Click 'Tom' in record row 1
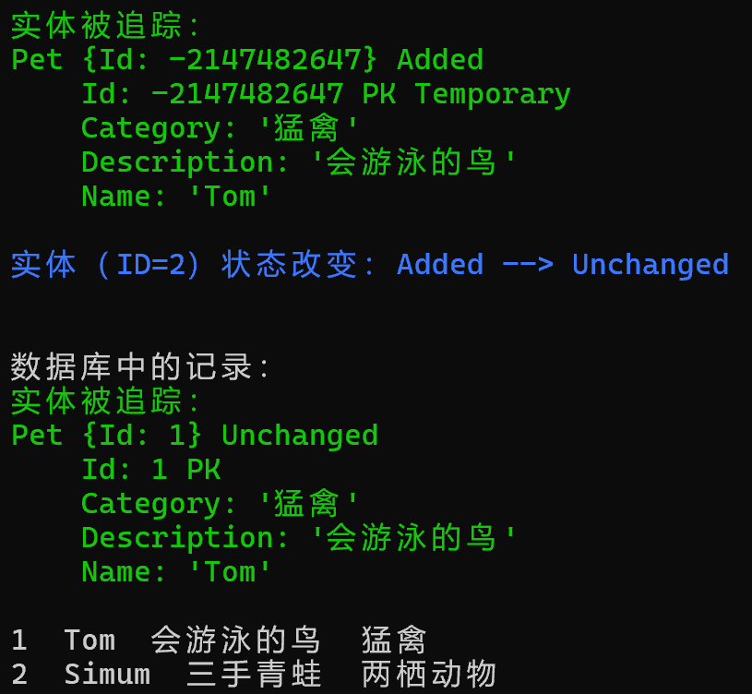 point(90,640)
